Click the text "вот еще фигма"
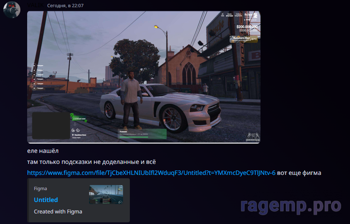This screenshot has height=224, width=350. pyautogui.click(x=299, y=173)
